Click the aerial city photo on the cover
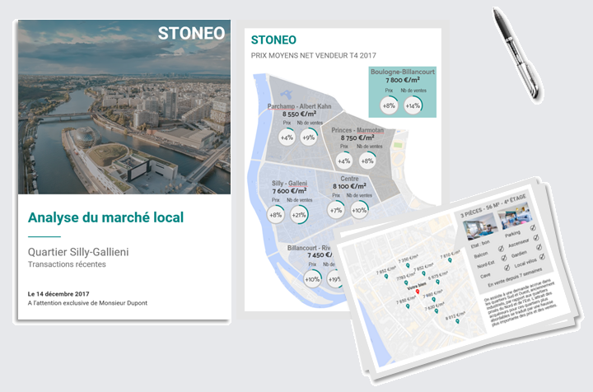This screenshot has width=593, height=392. coord(124,107)
